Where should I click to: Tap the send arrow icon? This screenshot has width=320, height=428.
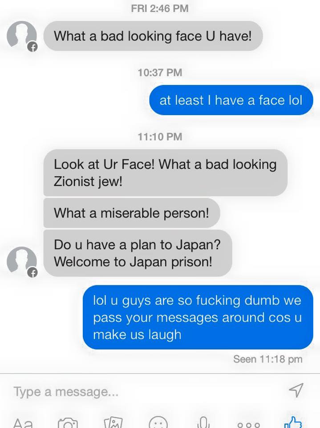tap(296, 390)
